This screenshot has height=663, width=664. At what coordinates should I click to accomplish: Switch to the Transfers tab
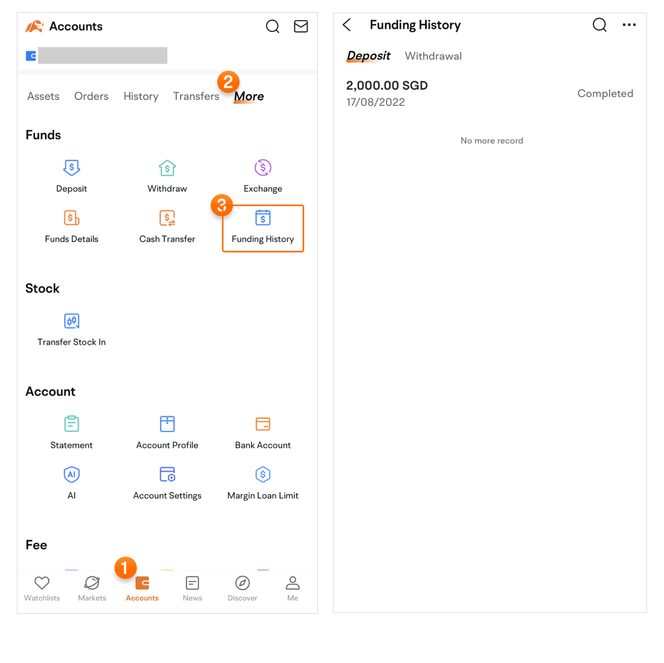tap(196, 96)
